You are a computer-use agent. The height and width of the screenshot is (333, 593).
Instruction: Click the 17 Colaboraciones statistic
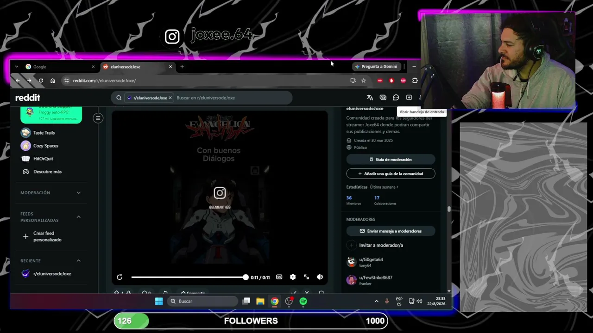click(385, 200)
